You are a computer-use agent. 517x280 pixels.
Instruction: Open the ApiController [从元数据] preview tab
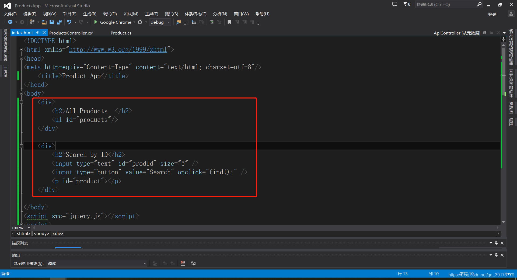click(x=457, y=33)
